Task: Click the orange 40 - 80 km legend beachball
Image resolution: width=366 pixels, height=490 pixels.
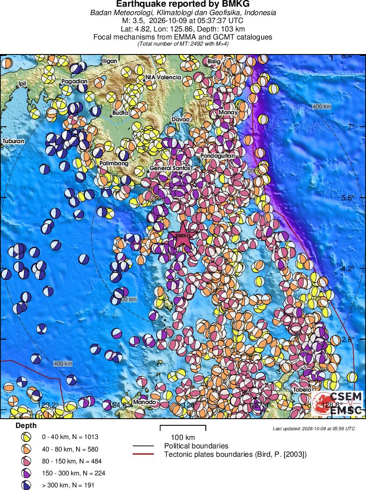Action: (x=26, y=449)
